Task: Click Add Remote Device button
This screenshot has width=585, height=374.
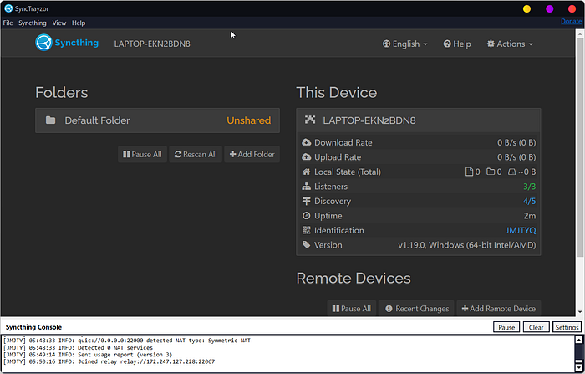Action: (498, 308)
